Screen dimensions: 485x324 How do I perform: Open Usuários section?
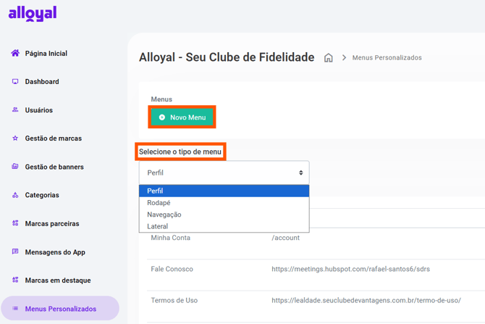[38, 110]
